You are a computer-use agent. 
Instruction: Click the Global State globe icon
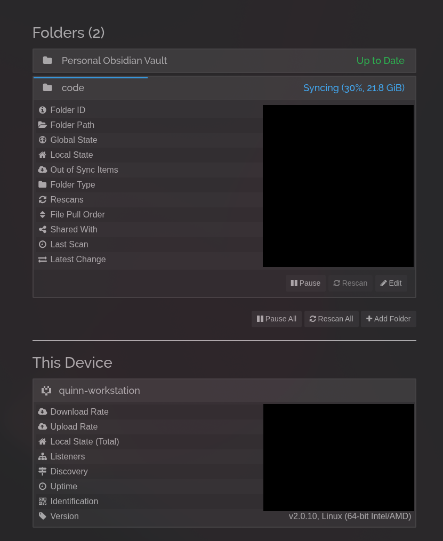click(x=43, y=140)
